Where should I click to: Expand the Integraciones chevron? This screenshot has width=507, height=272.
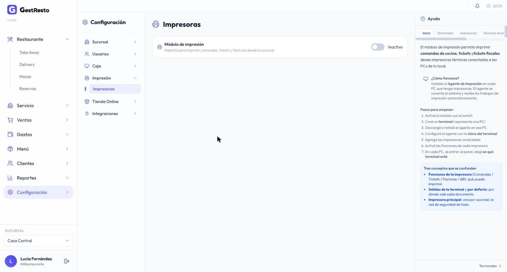pyautogui.click(x=135, y=114)
